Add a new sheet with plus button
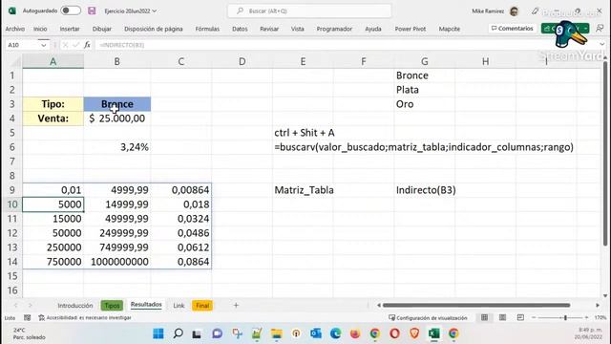611x344 pixels. pos(236,306)
